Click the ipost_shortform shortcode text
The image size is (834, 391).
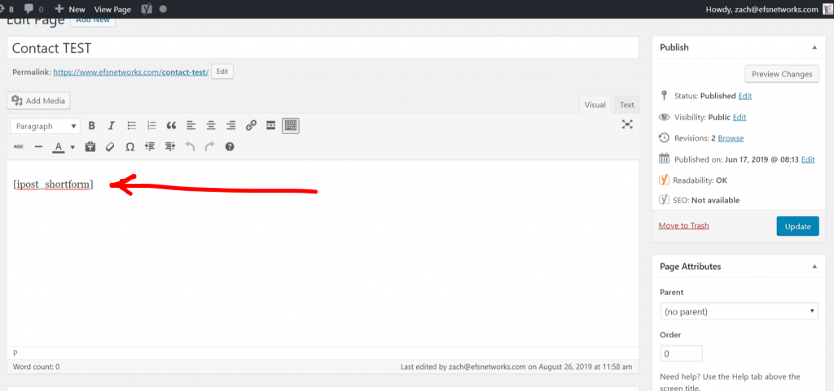tap(53, 184)
